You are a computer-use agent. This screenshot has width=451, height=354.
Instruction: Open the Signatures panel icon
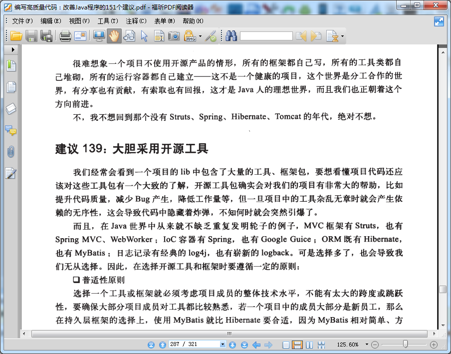click(10, 173)
